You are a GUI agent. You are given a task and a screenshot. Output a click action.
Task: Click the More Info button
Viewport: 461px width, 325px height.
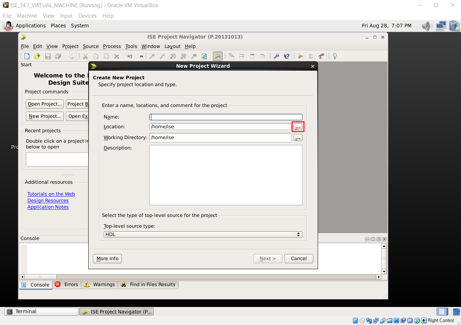click(x=107, y=258)
